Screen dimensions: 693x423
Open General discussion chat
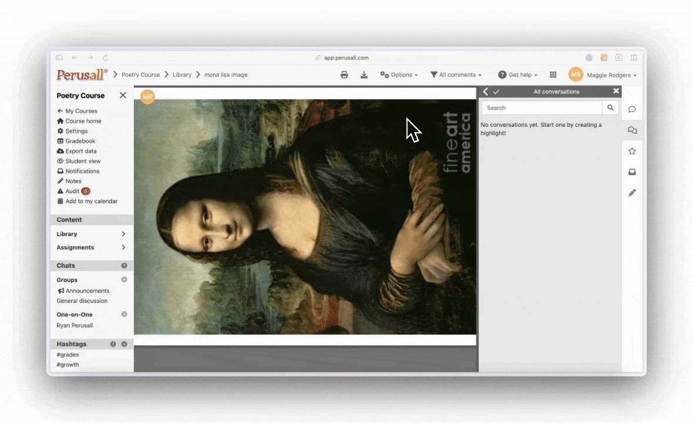click(x=82, y=301)
